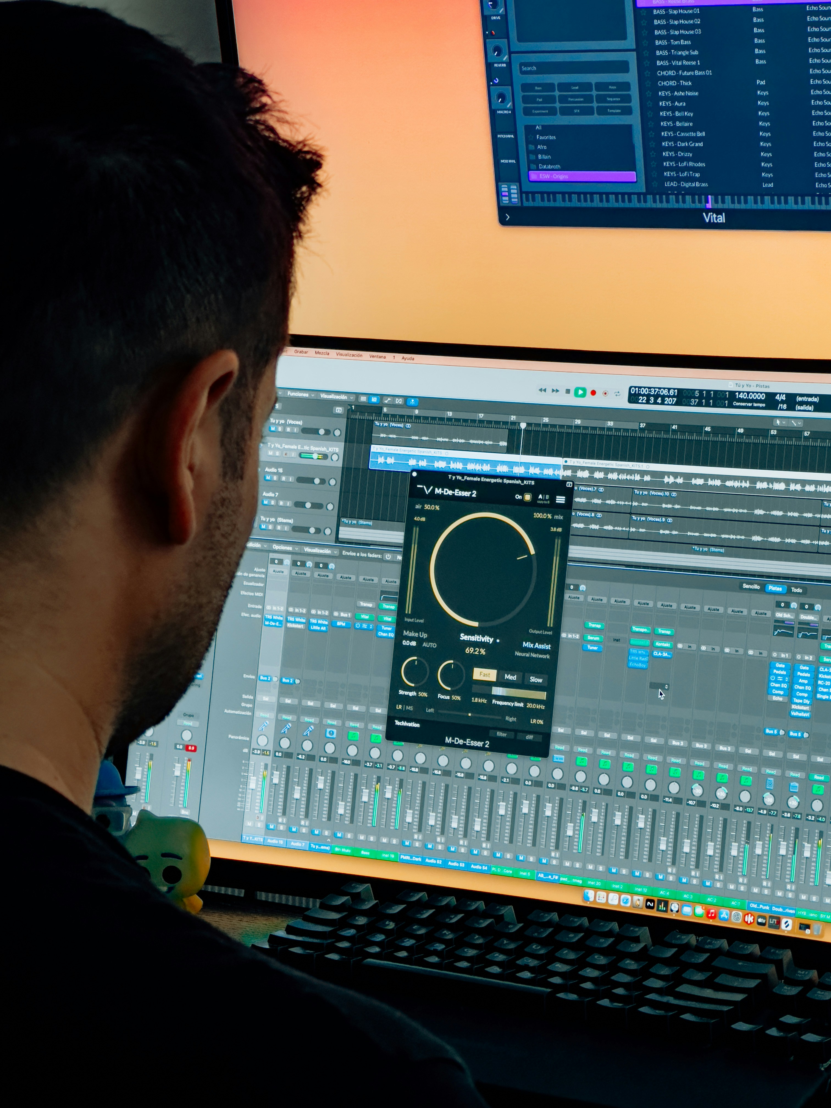Viewport: 831px width, 1108px height.
Task: Click the Rewind transport button
Action: pos(542,390)
